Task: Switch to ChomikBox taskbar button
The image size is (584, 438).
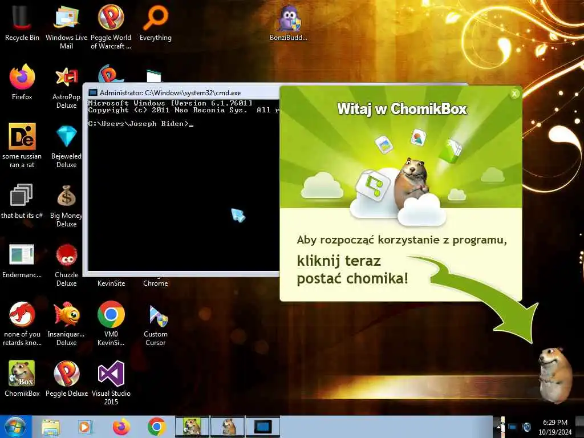Action: (x=192, y=427)
